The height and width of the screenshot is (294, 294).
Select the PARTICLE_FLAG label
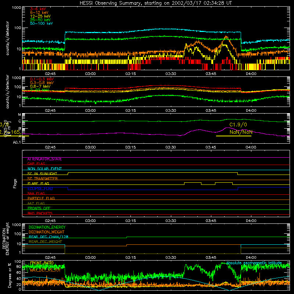tap(41, 198)
